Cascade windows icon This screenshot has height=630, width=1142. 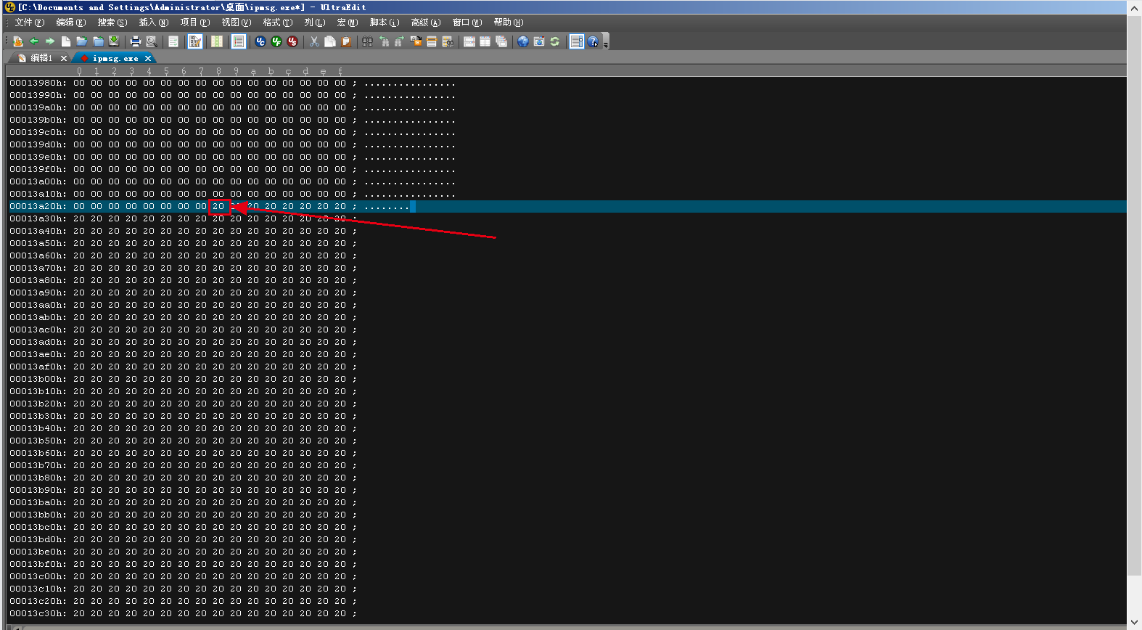pyautogui.click(x=501, y=41)
